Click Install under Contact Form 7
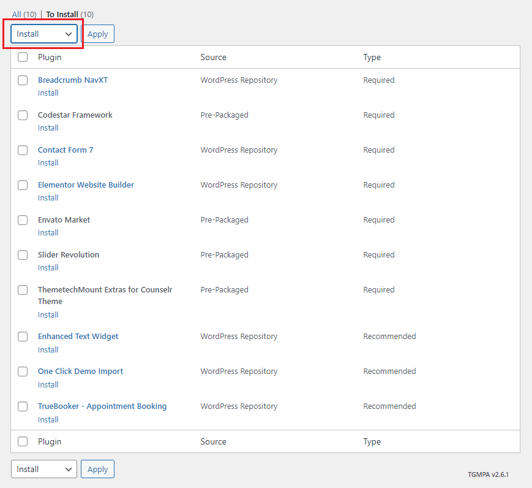The width and height of the screenshot is (532, 488). pyautogui.click(x=48, y=163)
